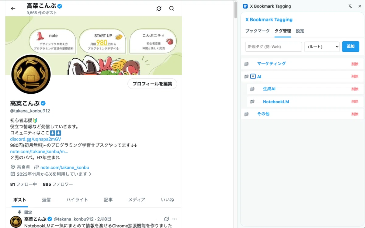365x228 pixels.
Task: Click the verified badge beside the header name
Action: [x=60, y=6]
